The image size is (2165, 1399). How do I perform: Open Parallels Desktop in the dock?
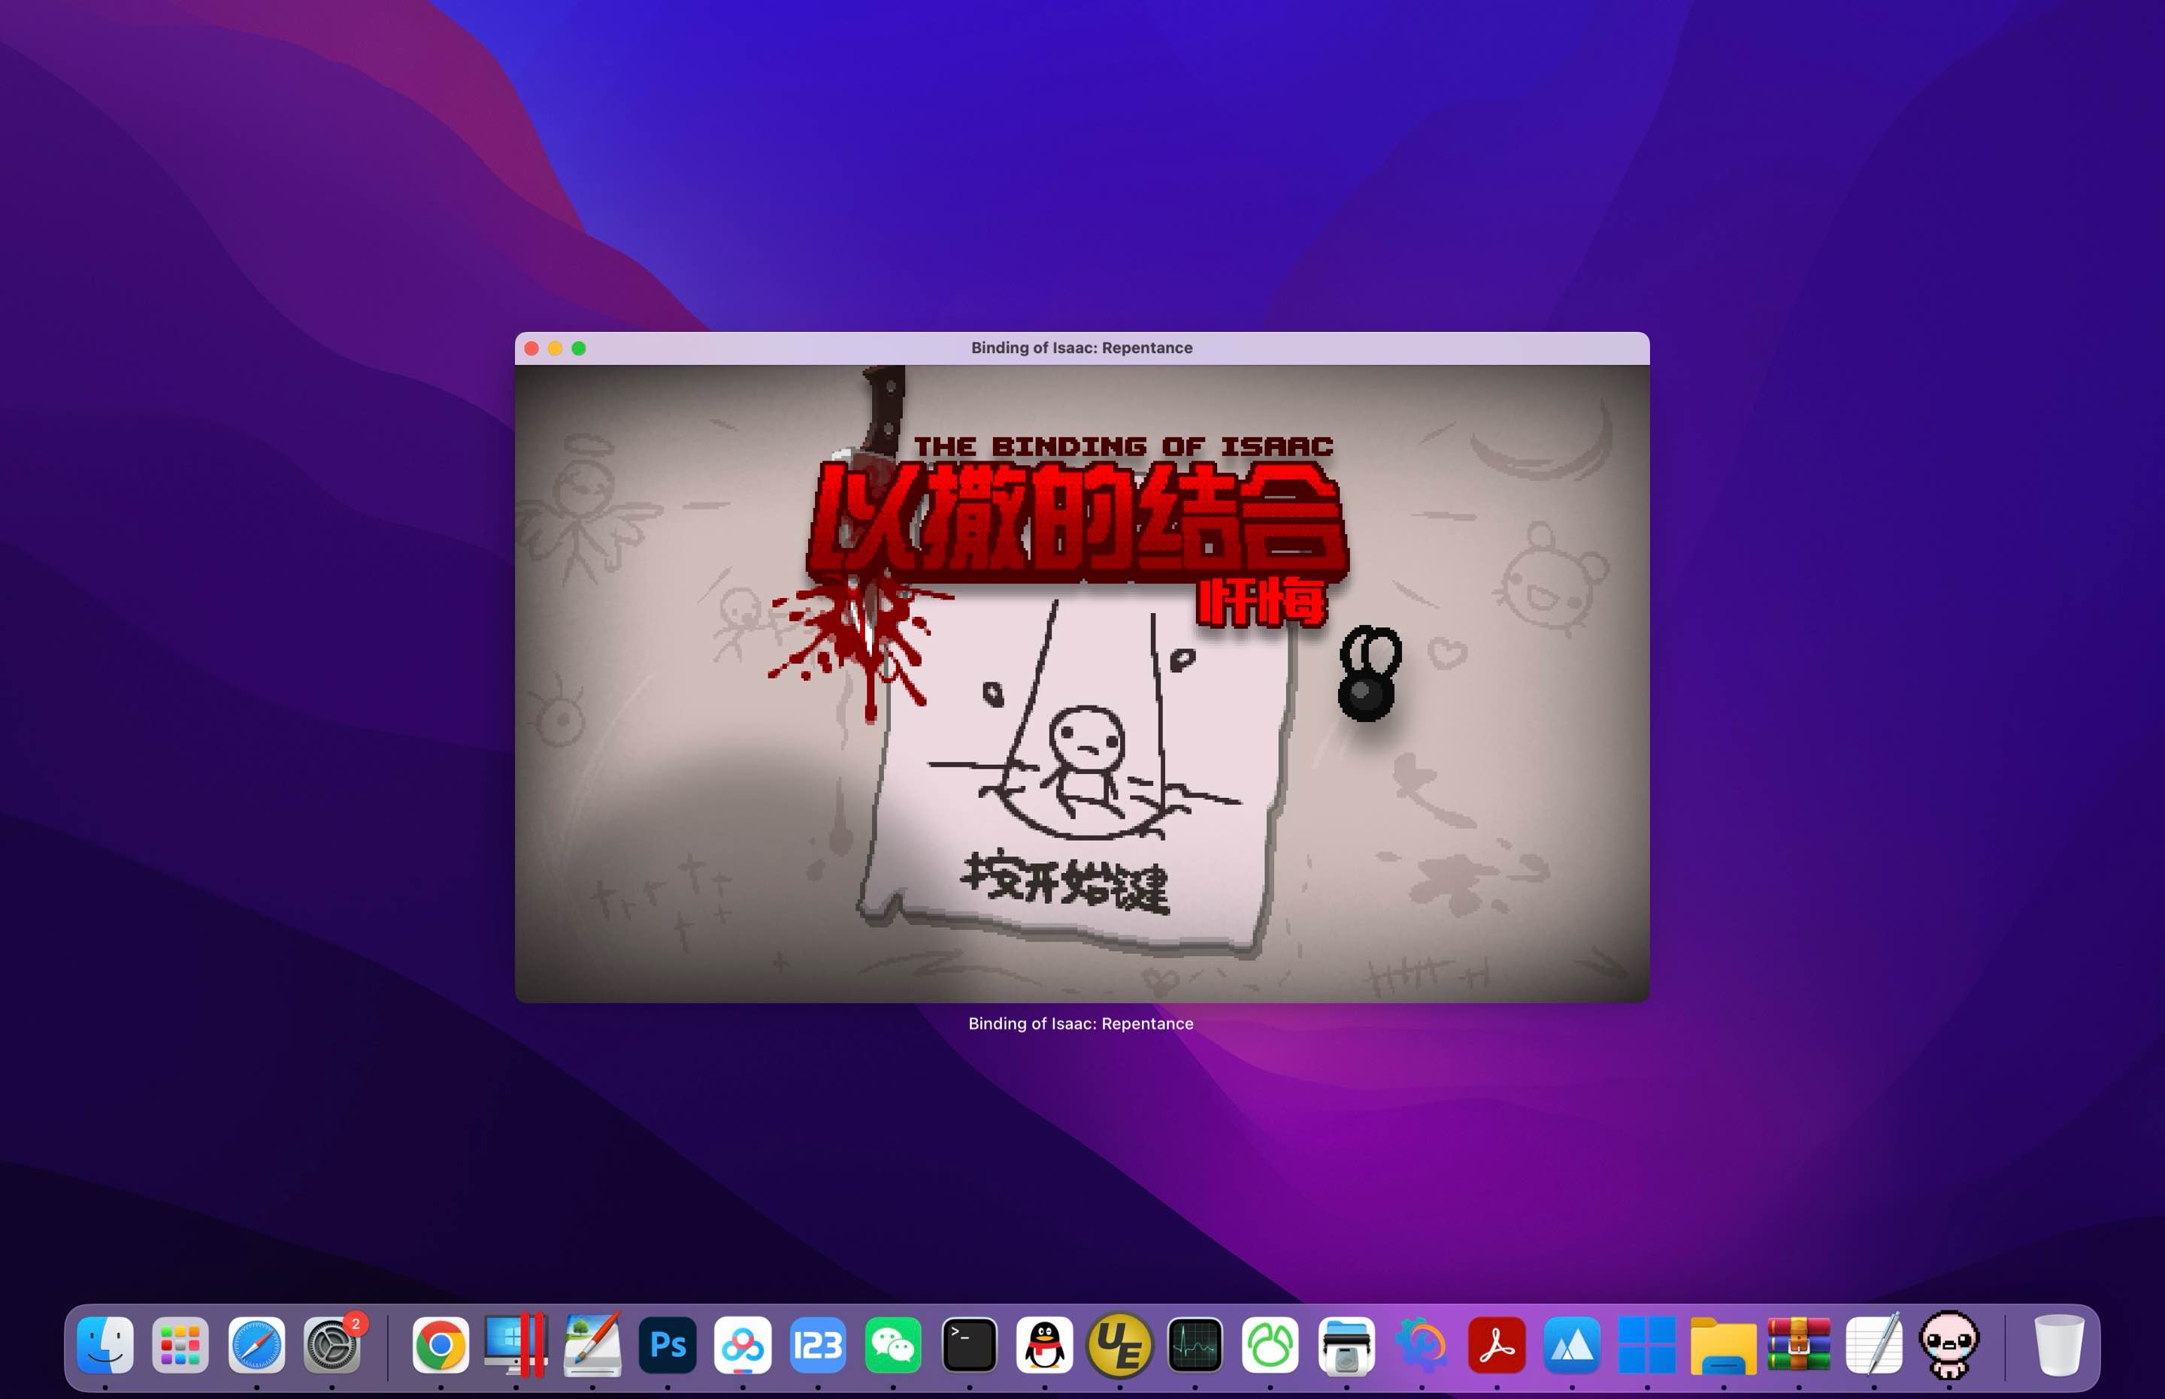click(x=516, y=1344)
